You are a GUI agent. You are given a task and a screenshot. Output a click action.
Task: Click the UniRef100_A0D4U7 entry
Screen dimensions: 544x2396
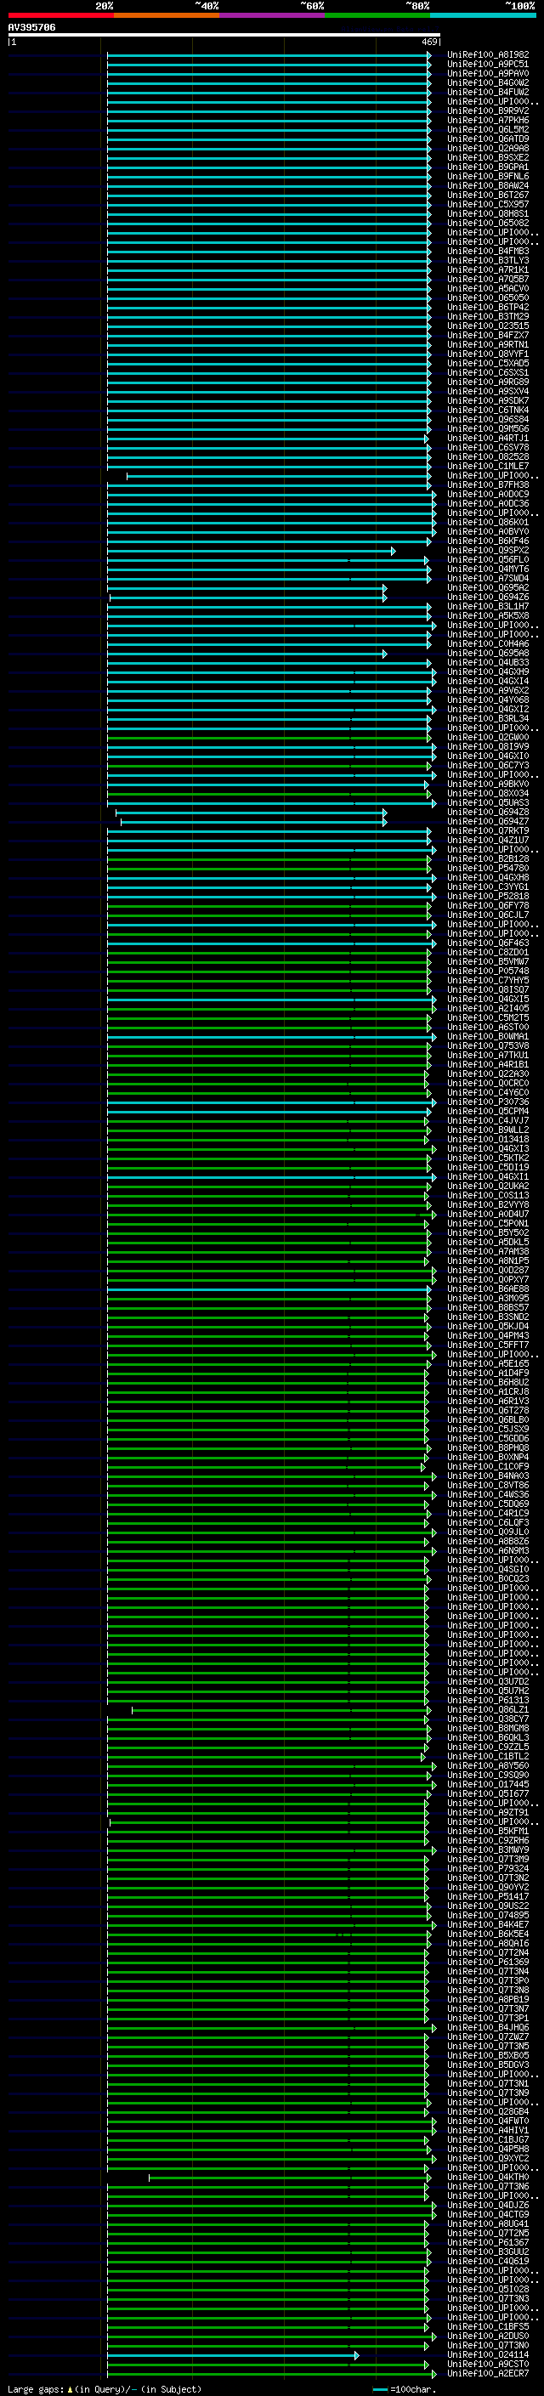click(x=488, y=1214)
